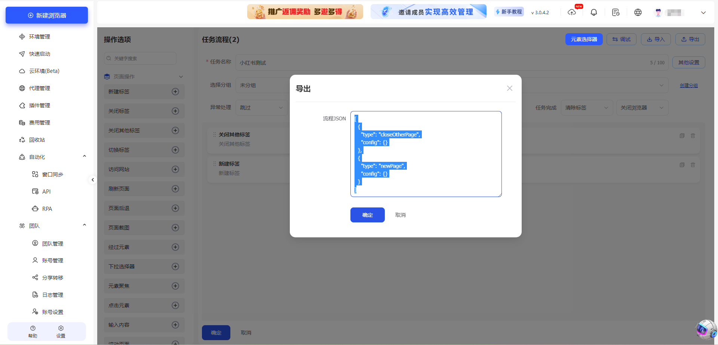Image resolution: width=718 pixels, height=345 pixels.
Task: Click the log/record icon in the top bar
Action: tap(616, 12)
